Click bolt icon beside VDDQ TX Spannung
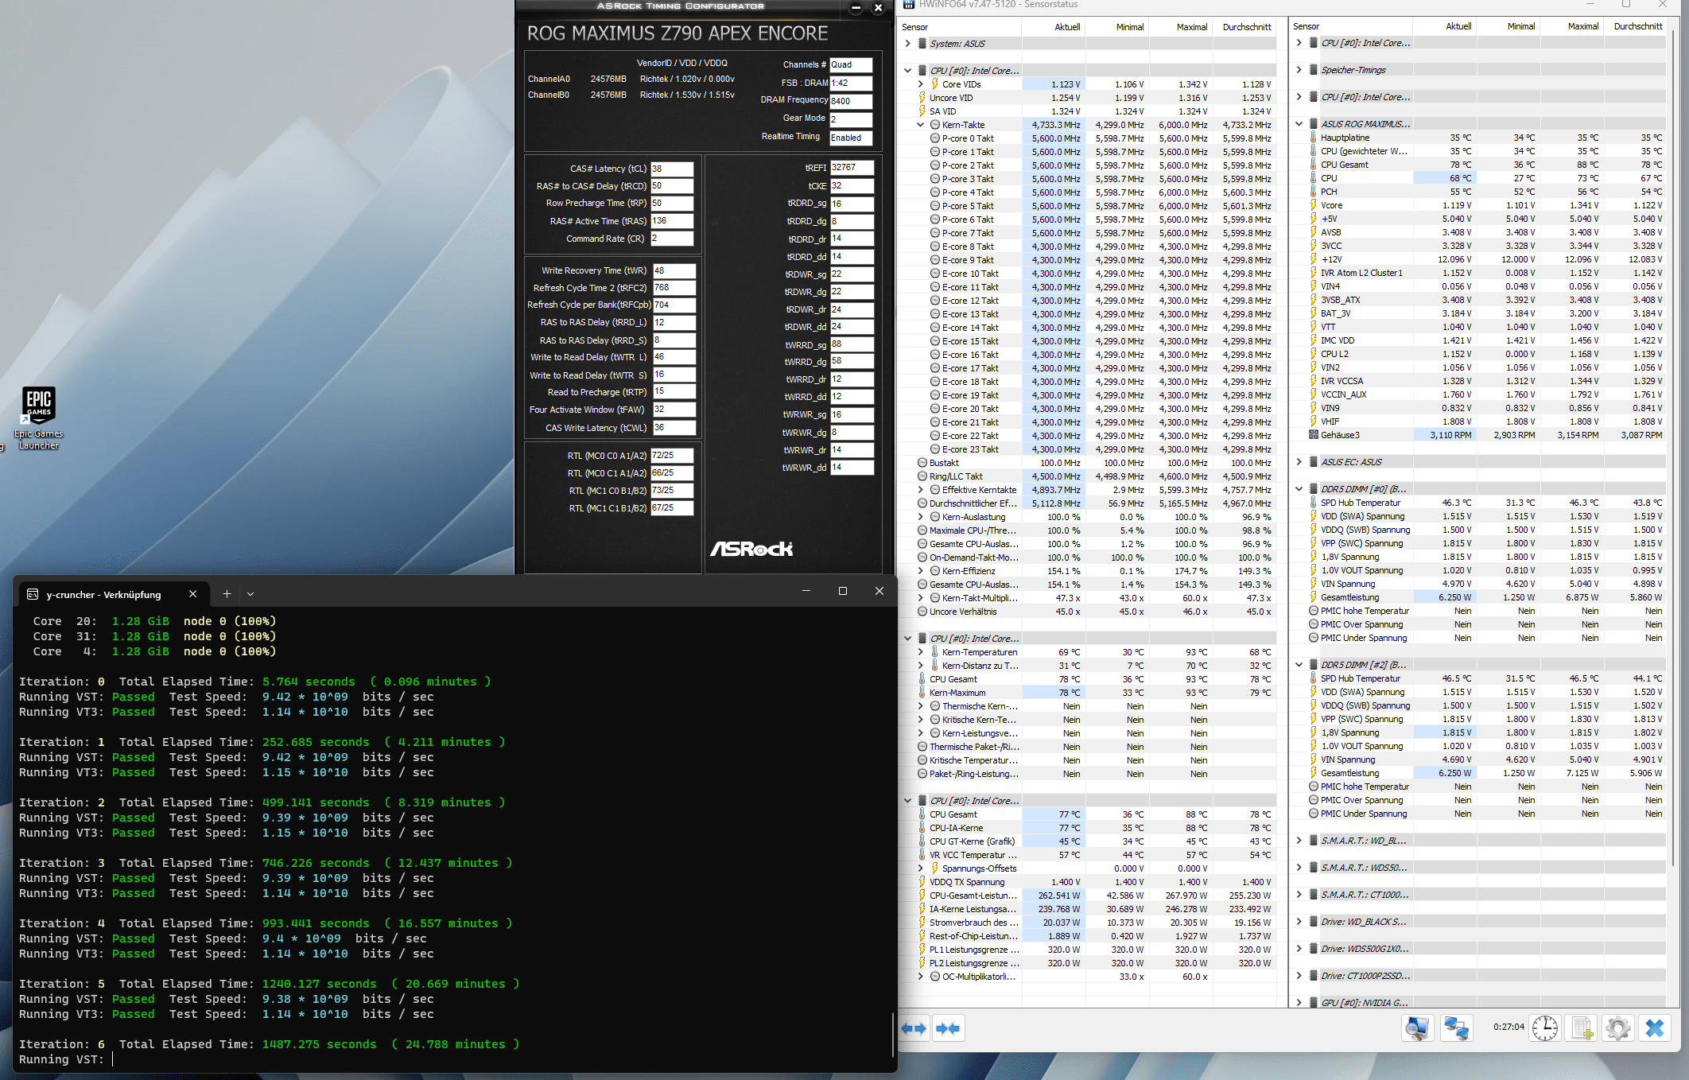Image resolution: width=1689 pixels, height=1080 pixels. (x=922, y=882)
